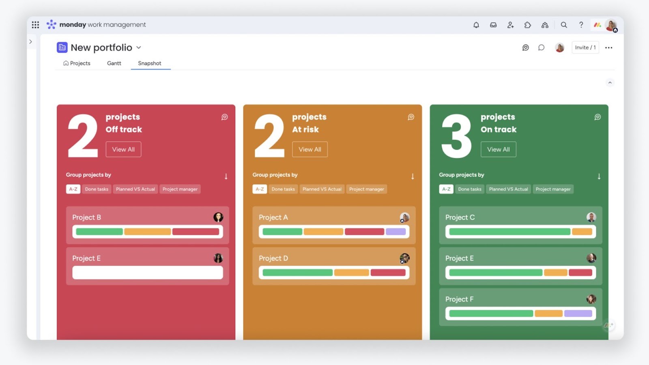Open the New portfolio dropdown arrow
The height and width of the screenshot is (365, 649).
(138, 47)
